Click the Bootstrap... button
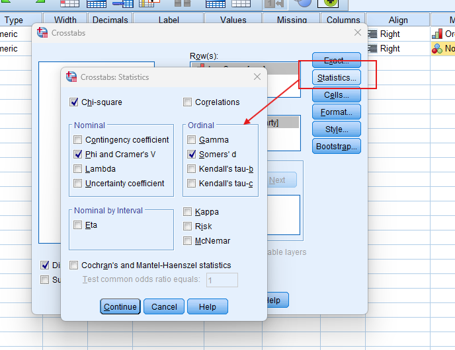 337,146
